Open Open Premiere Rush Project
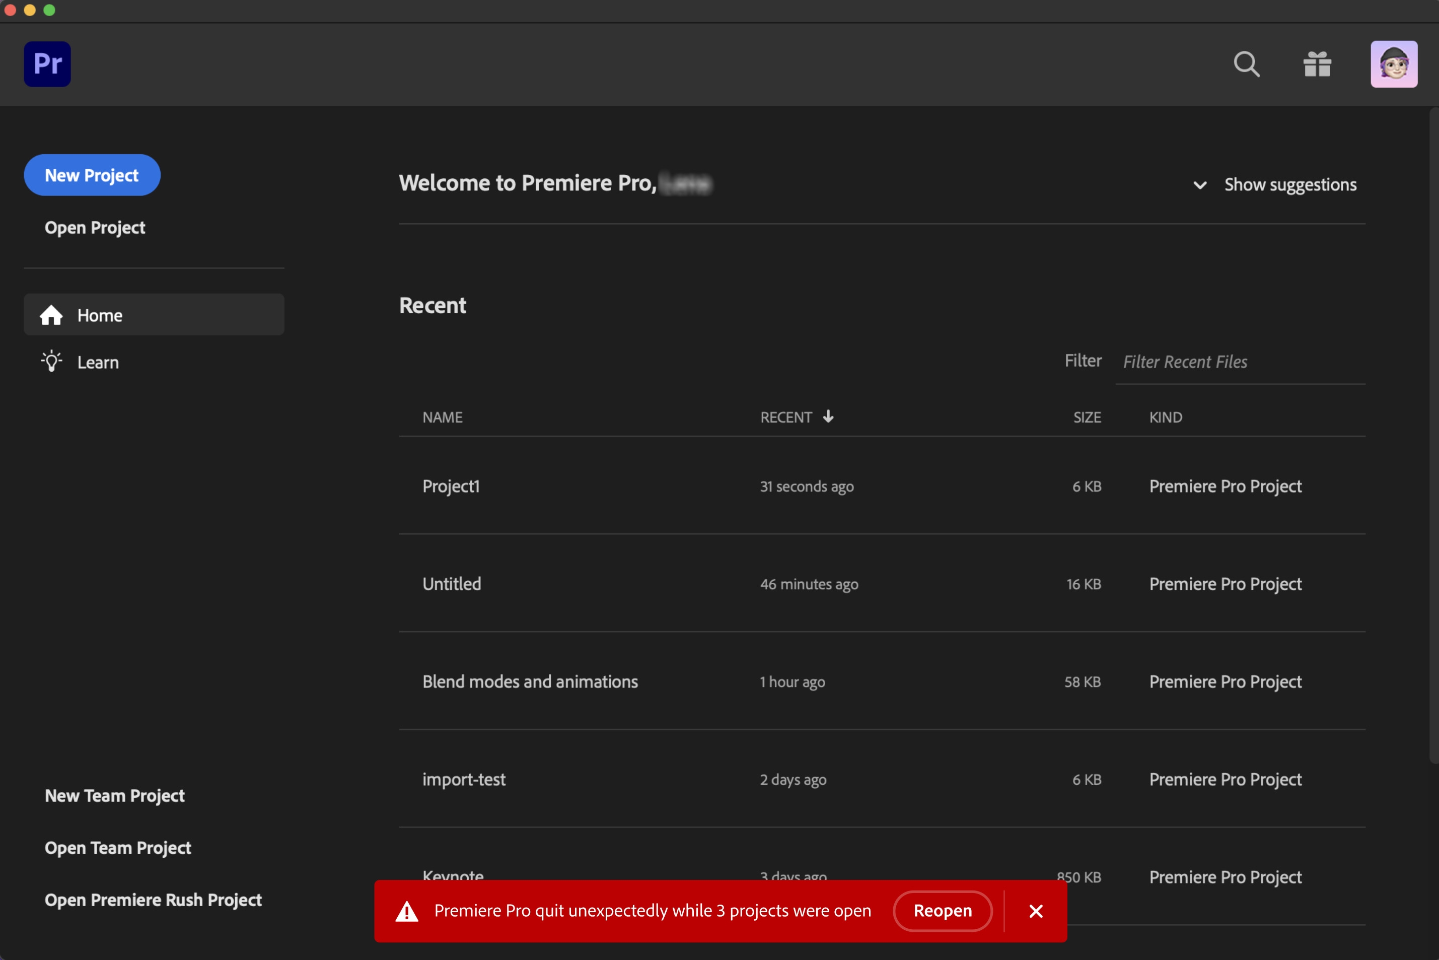 [x=153, y=900]
